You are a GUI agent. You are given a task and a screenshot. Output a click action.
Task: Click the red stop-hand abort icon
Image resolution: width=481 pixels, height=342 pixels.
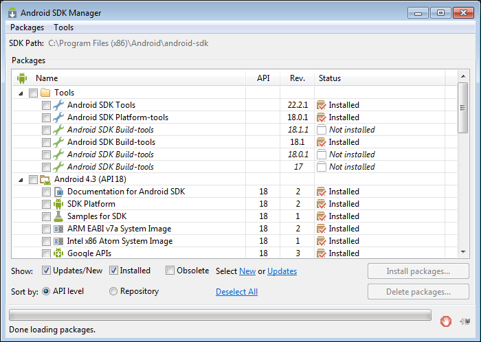(x=445, y=321)
